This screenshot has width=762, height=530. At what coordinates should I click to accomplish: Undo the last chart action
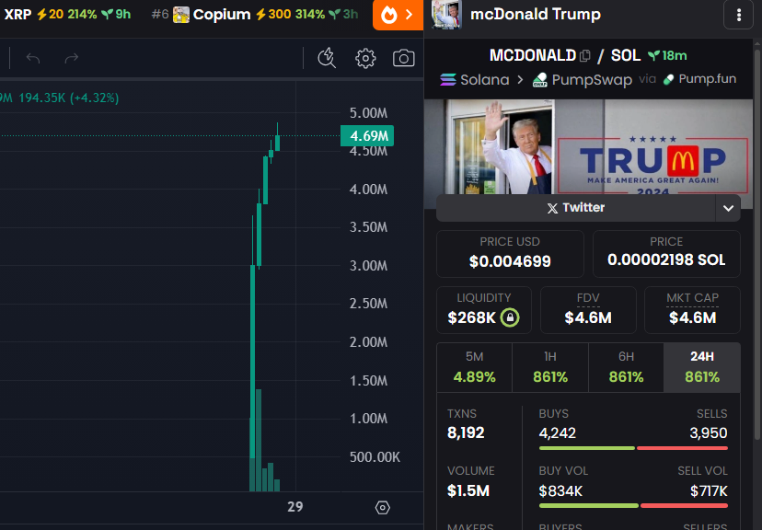click(x=33, y=58)
